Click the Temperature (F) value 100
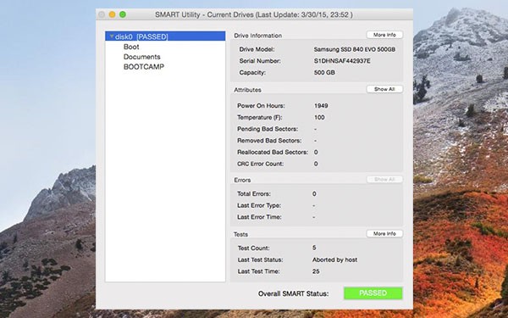The height and width of the screenshot is (318, 508). pyautogui.click(x=319, y=118)
